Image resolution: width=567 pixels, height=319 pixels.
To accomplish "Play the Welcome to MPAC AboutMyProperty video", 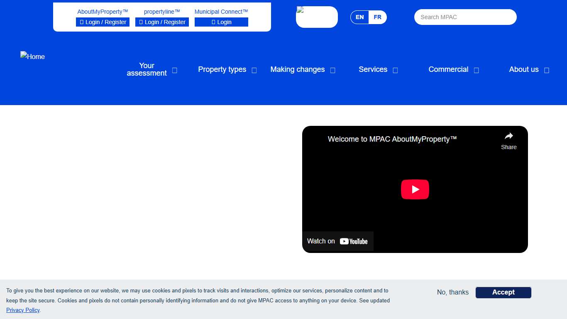I will [x=415, y=189].
